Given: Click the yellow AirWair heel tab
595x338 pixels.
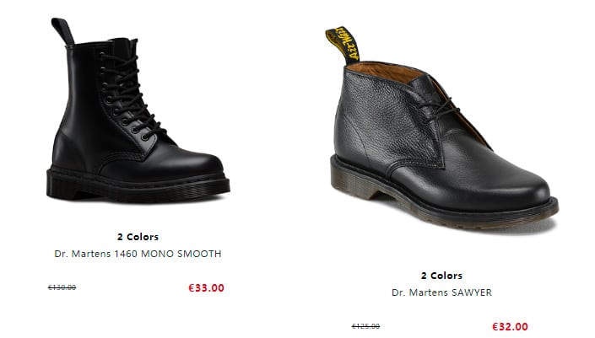Looking at the screenshot, I should click(343, 44).
